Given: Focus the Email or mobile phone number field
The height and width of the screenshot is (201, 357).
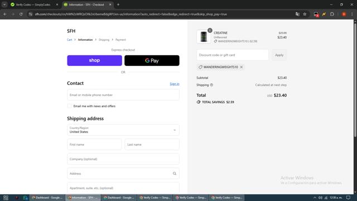Looking at the screenshot, I should tap(123, 95).
